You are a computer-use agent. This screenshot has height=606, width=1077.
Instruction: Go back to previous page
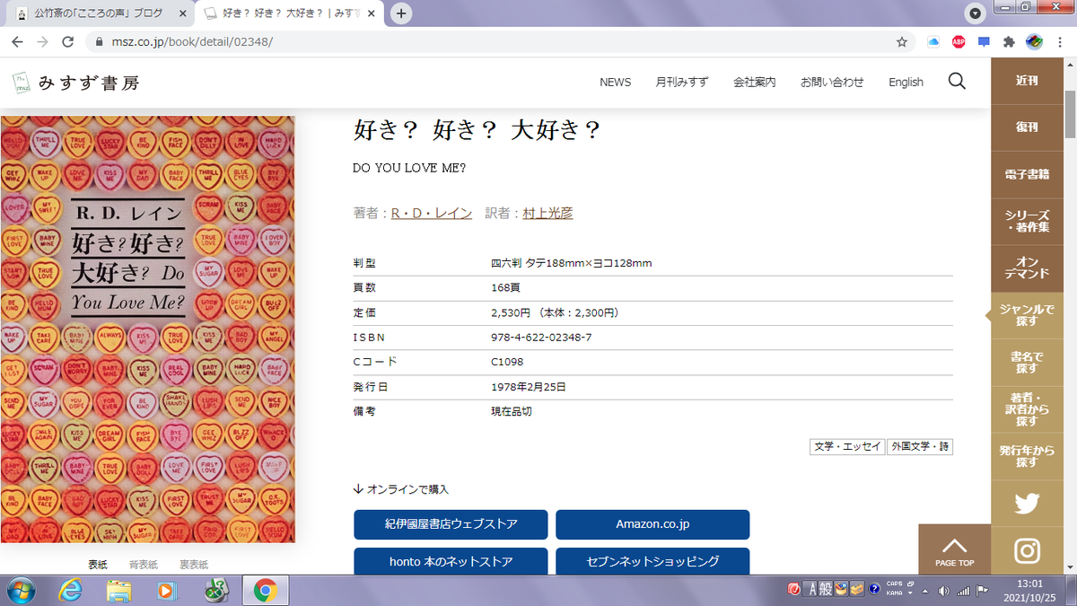pyautogui.click(x=18, y=42)
